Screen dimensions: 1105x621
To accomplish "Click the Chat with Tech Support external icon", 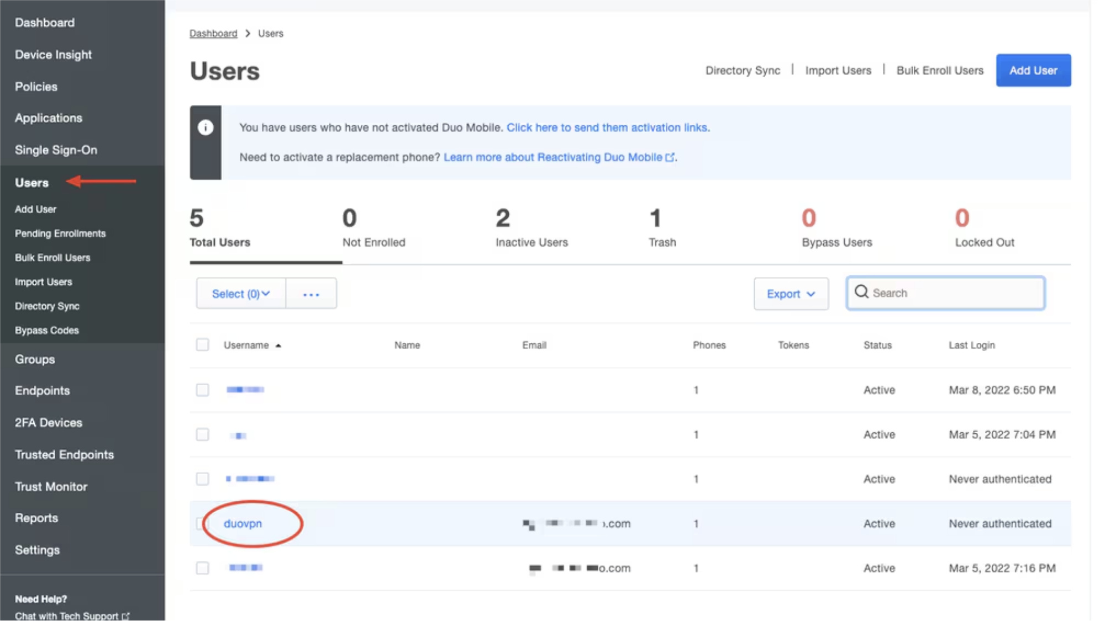I will (x=126, y=615).
